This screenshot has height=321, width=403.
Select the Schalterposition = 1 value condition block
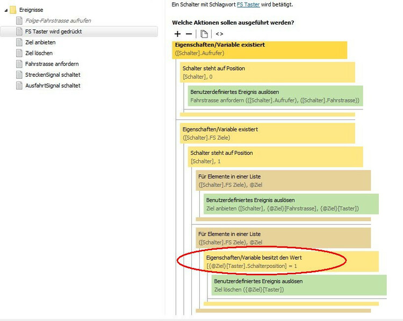tap(291, 262)
